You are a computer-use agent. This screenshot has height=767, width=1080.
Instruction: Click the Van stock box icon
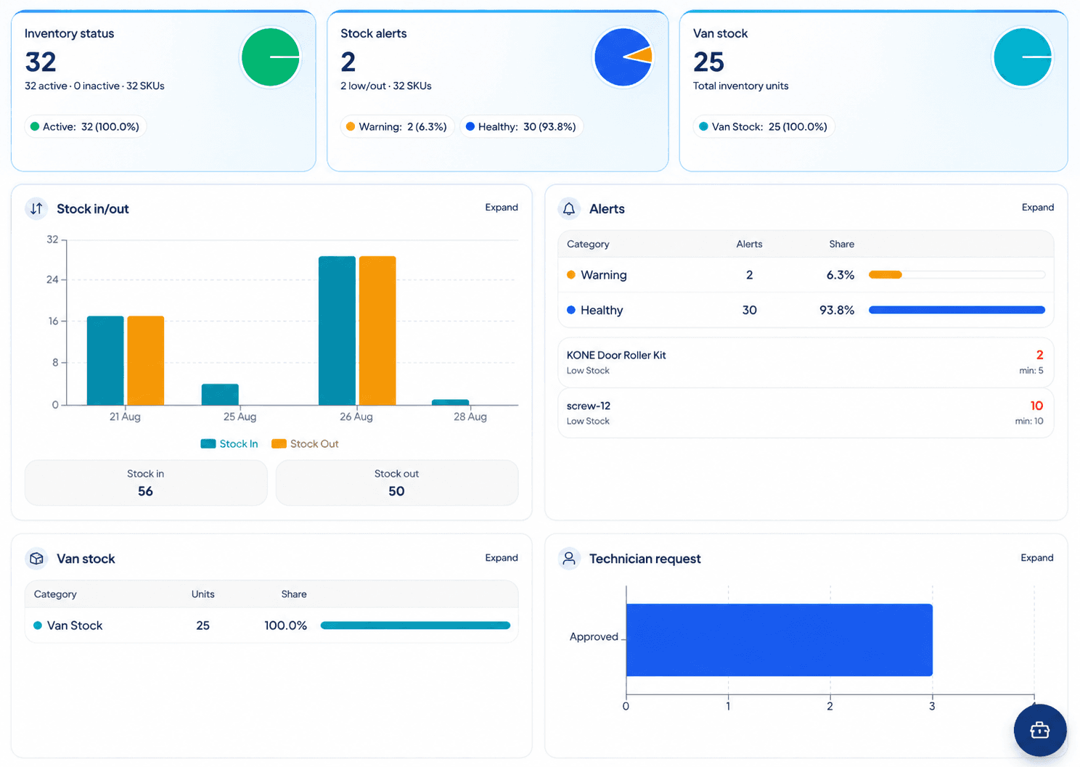[x=36, y=559]
